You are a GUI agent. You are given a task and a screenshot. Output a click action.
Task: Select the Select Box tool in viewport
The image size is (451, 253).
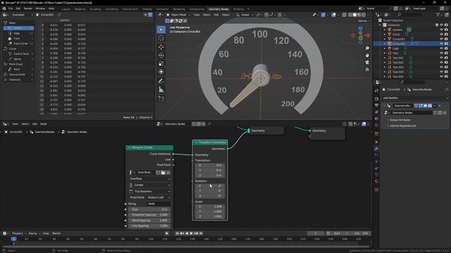coord(161,30)
